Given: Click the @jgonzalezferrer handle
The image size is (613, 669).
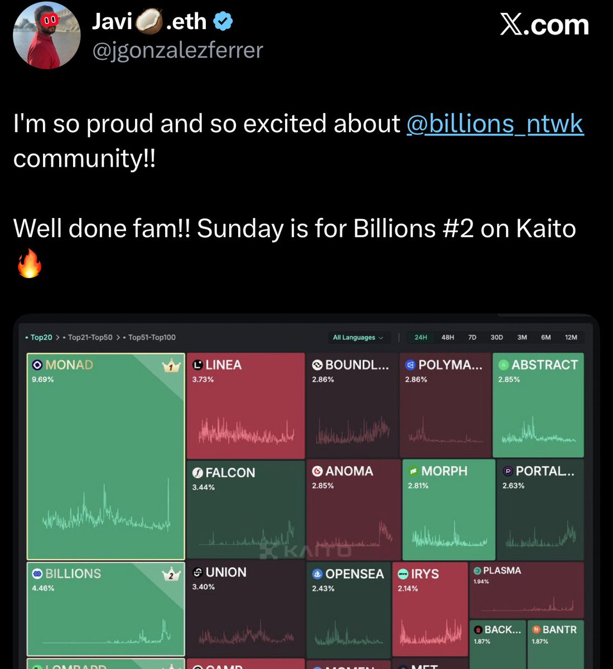Looking at the screenshot, I should coord(177,50).
